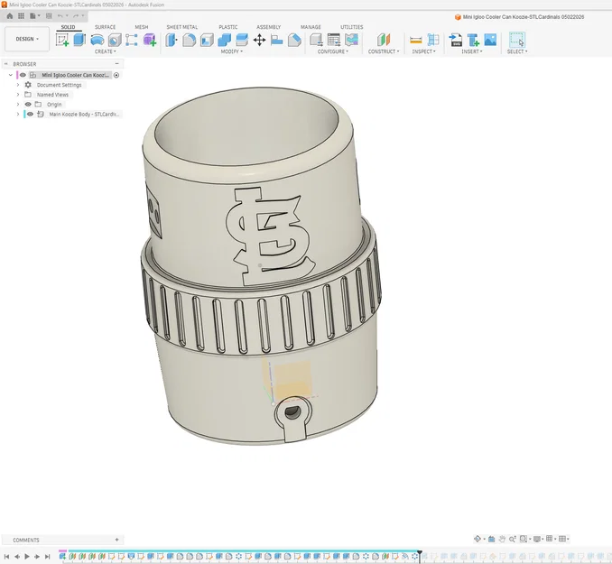
Task: Click the document tab Mini Igloo Cooler Can Koozie
Action: click(520, 17)
